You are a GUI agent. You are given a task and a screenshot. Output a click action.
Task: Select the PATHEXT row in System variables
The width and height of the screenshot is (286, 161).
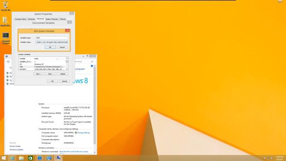(x=42, y=69)
